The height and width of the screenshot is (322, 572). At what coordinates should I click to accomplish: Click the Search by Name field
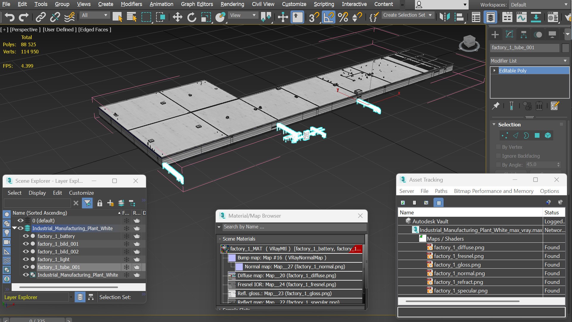tap(294, 227)
